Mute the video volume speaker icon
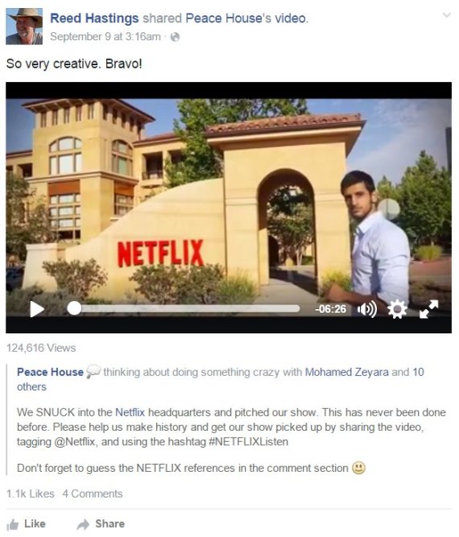The image size is (459, 537). click(367, 309)
